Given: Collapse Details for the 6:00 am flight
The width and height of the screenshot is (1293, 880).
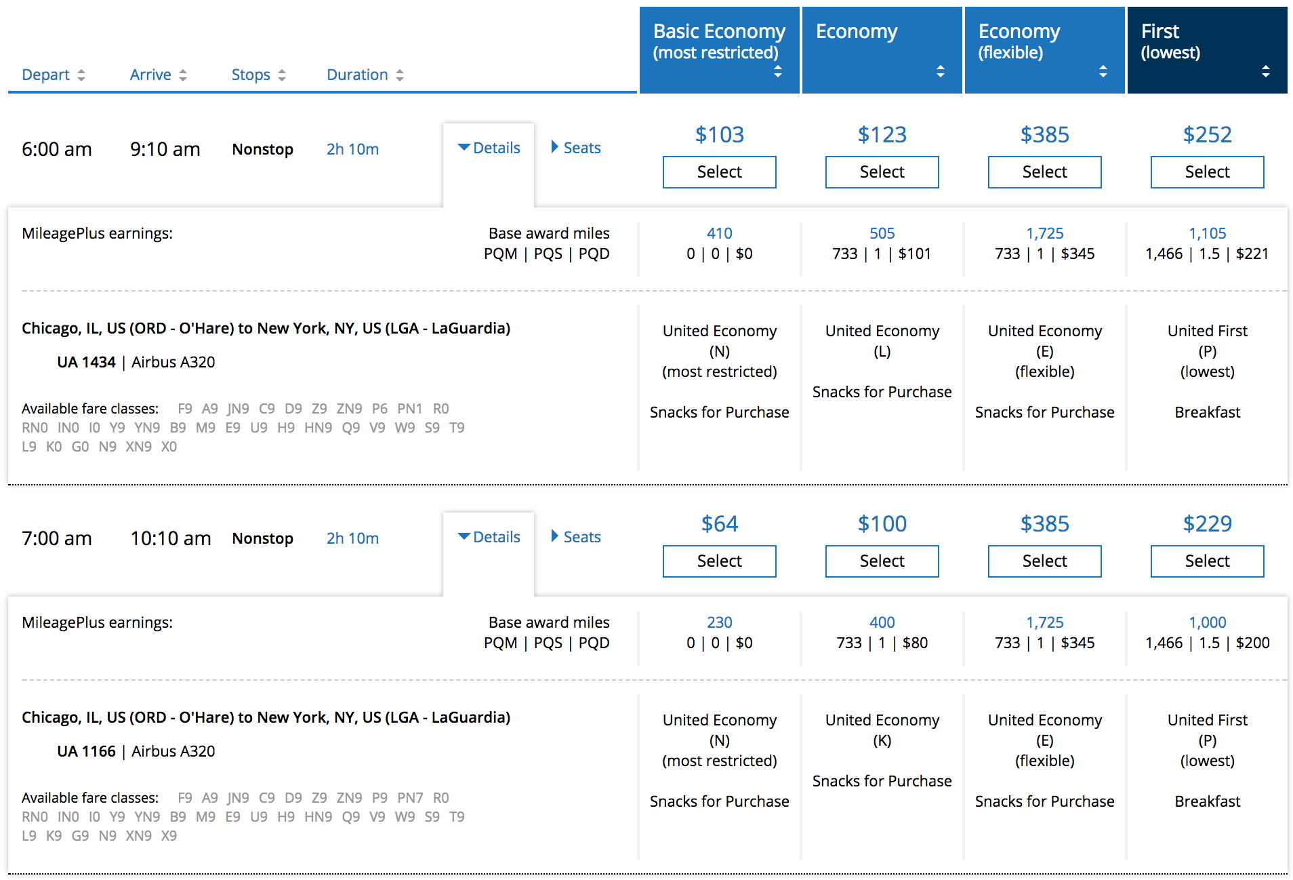Looking at the screenshot, I should [489, 148].
